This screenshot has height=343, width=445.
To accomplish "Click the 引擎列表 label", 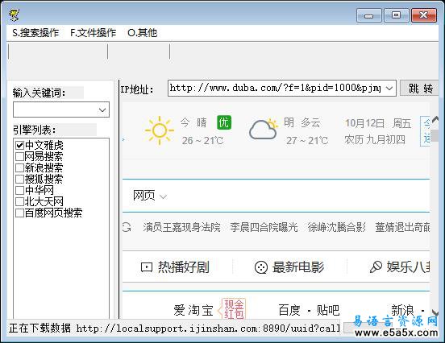I will [35, 130].
